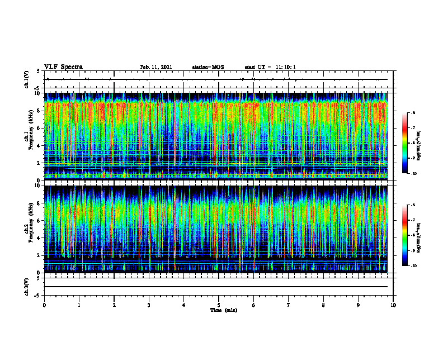
Task: Click inside the ch.1 spectrogram panel
Action: point(215,136)
